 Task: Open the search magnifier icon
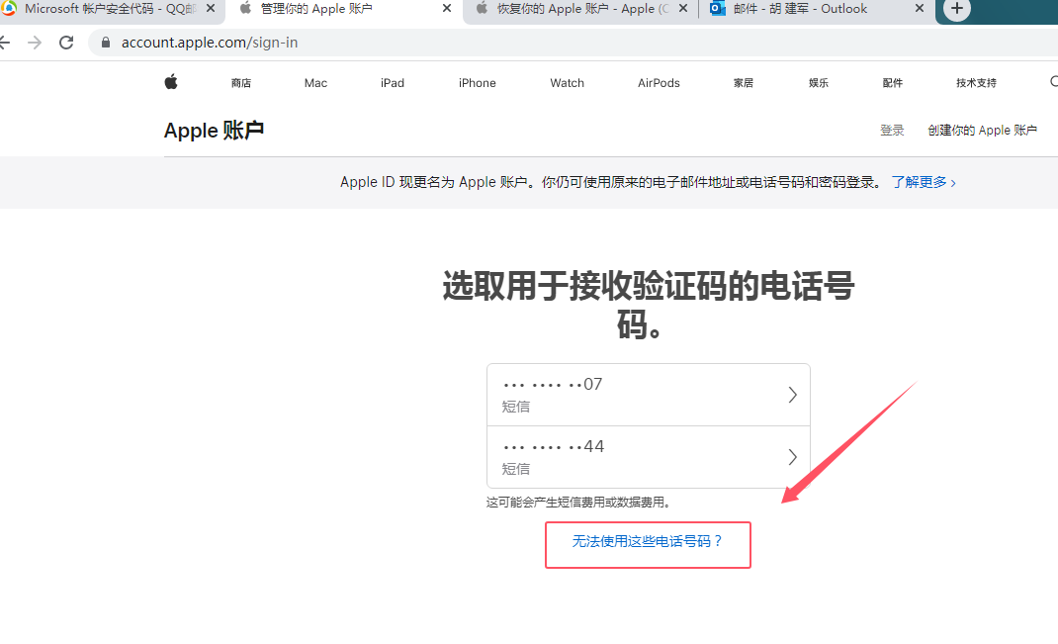tap(1054, 82)
